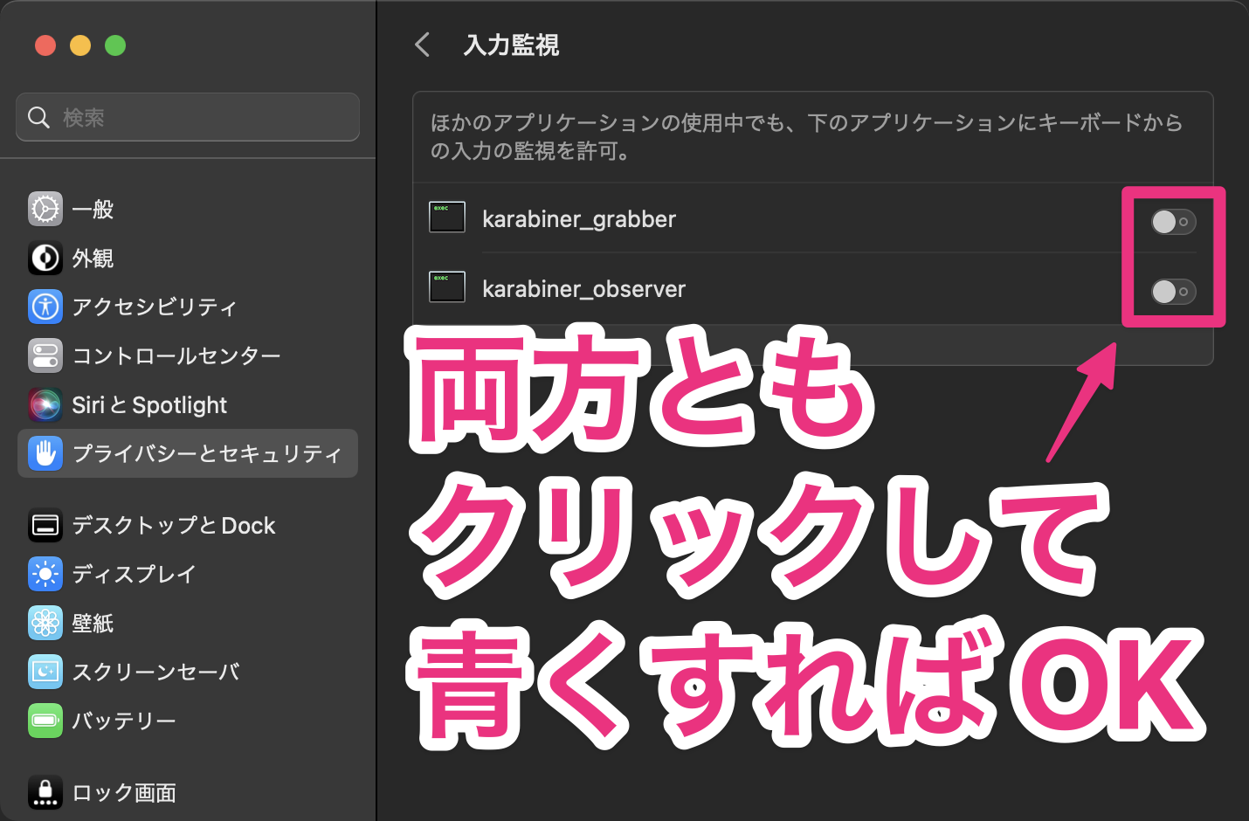Image resolution: width=1249 pixels, height=821 pixels.
Task: Click the Siri と Spotlight icon
Action: click(x=45, y=404)
